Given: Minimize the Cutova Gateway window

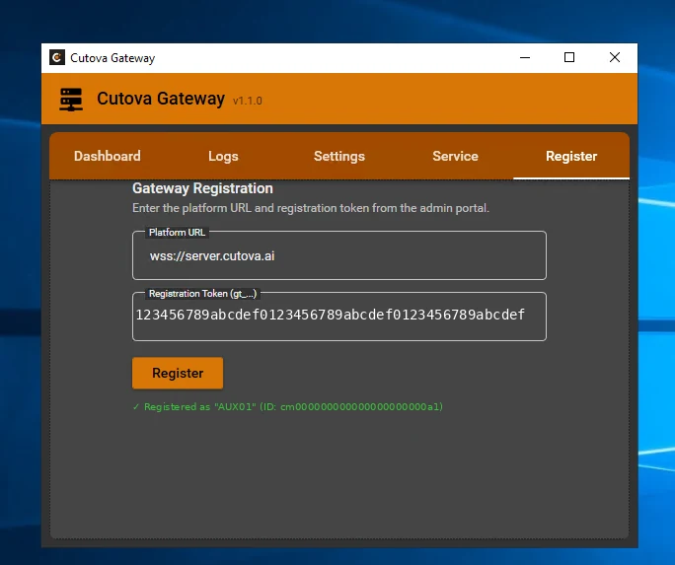Looking at the screenshot, I should [x=525, y=57].
